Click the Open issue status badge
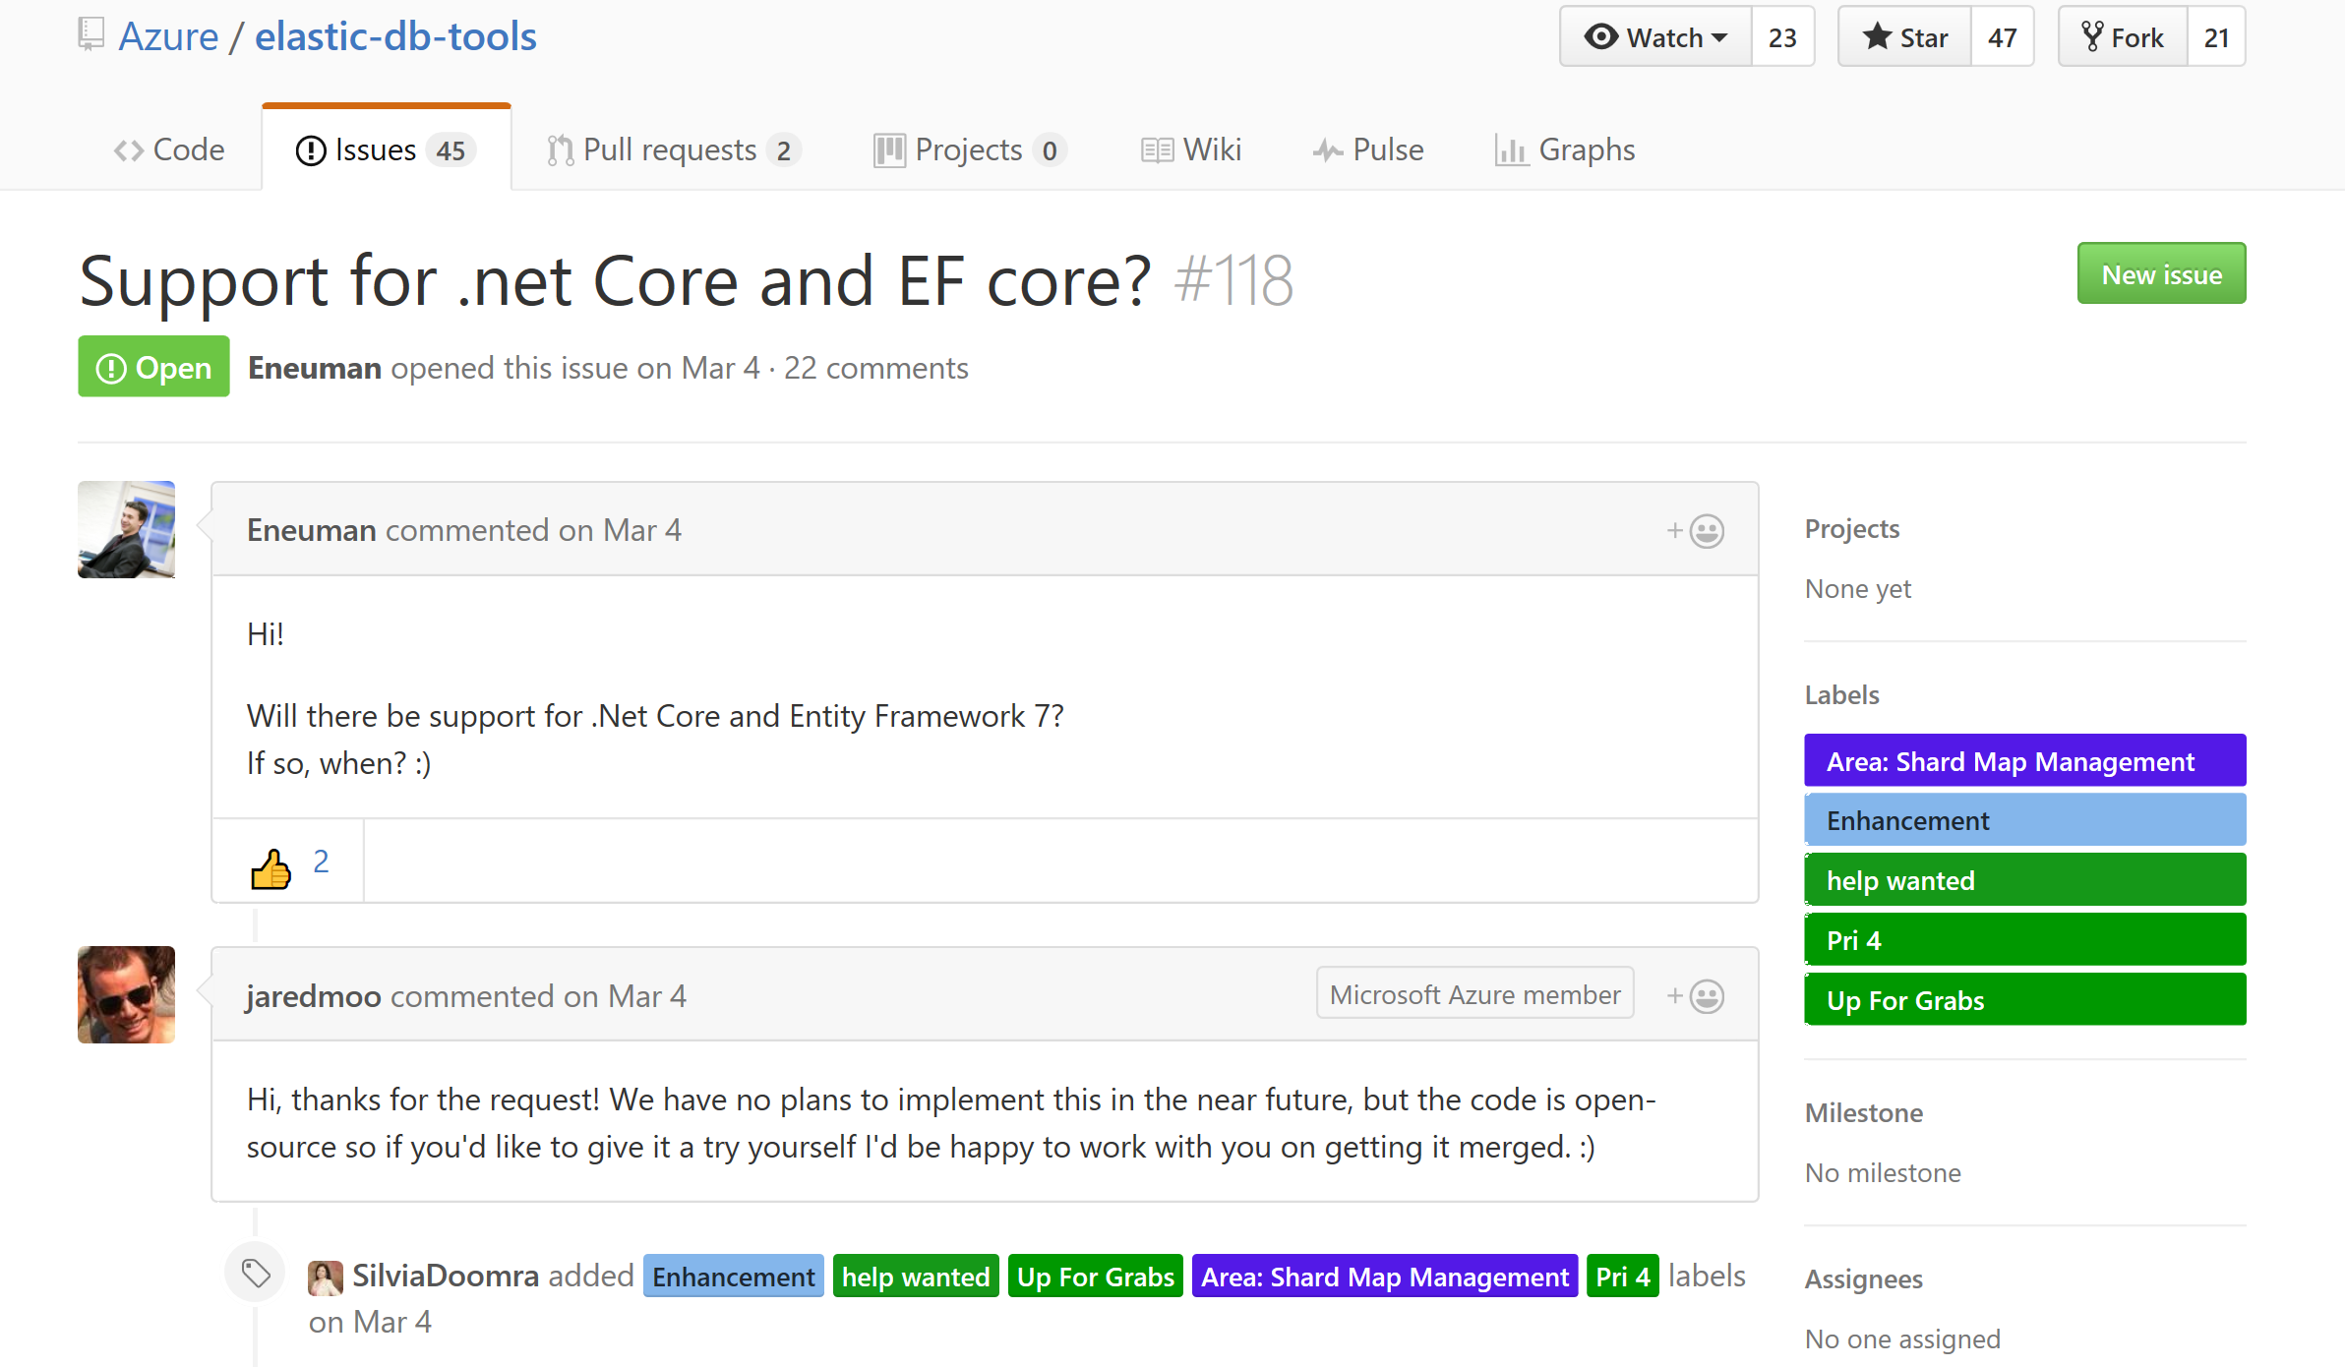The image size is (2345, 1367). [x=153, y=367]
